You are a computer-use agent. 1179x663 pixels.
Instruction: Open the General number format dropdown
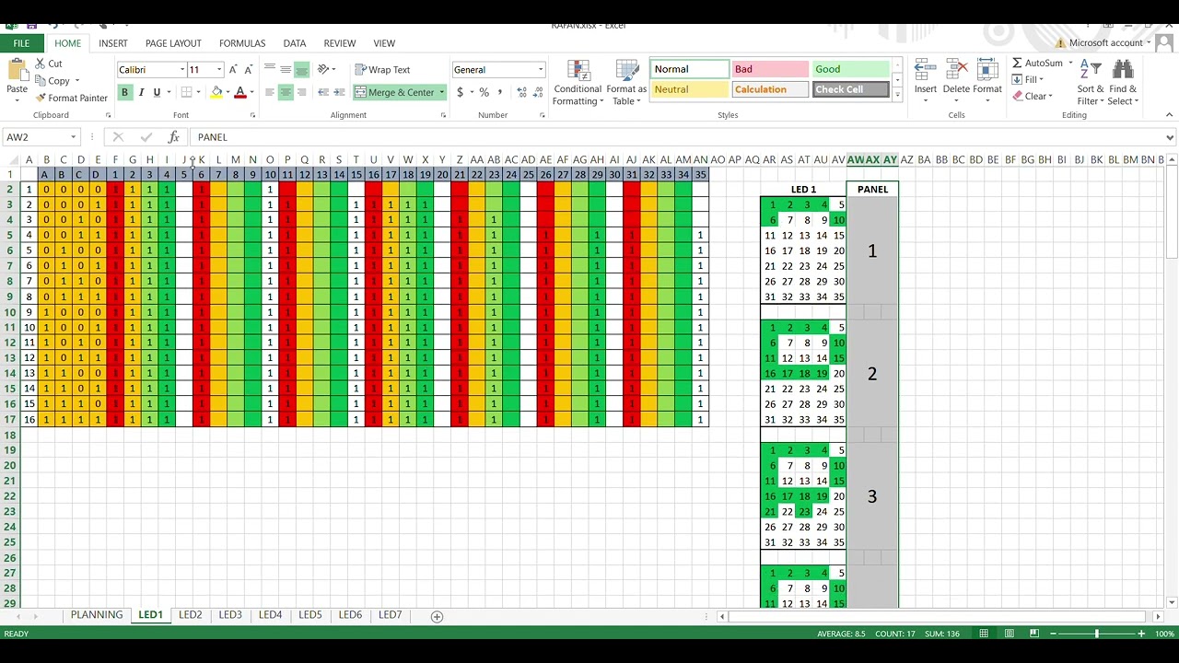coord(541,70)
